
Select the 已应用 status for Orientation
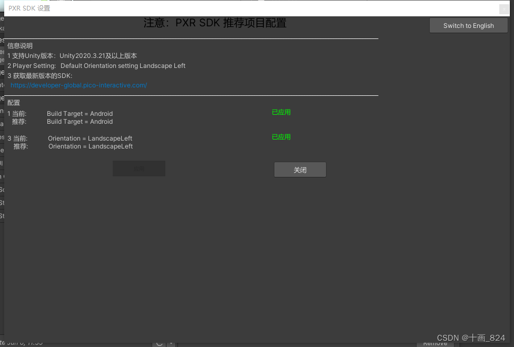(281, 137)
